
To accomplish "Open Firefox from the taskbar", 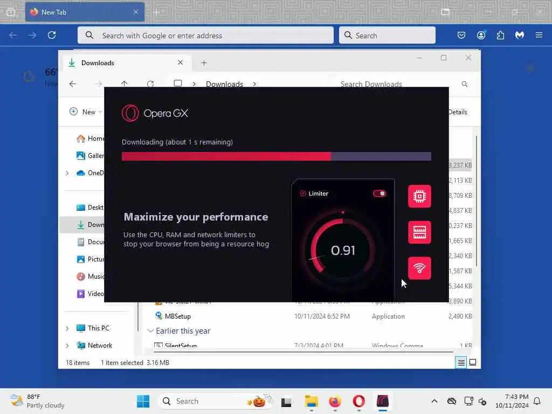I will point(335,401).
